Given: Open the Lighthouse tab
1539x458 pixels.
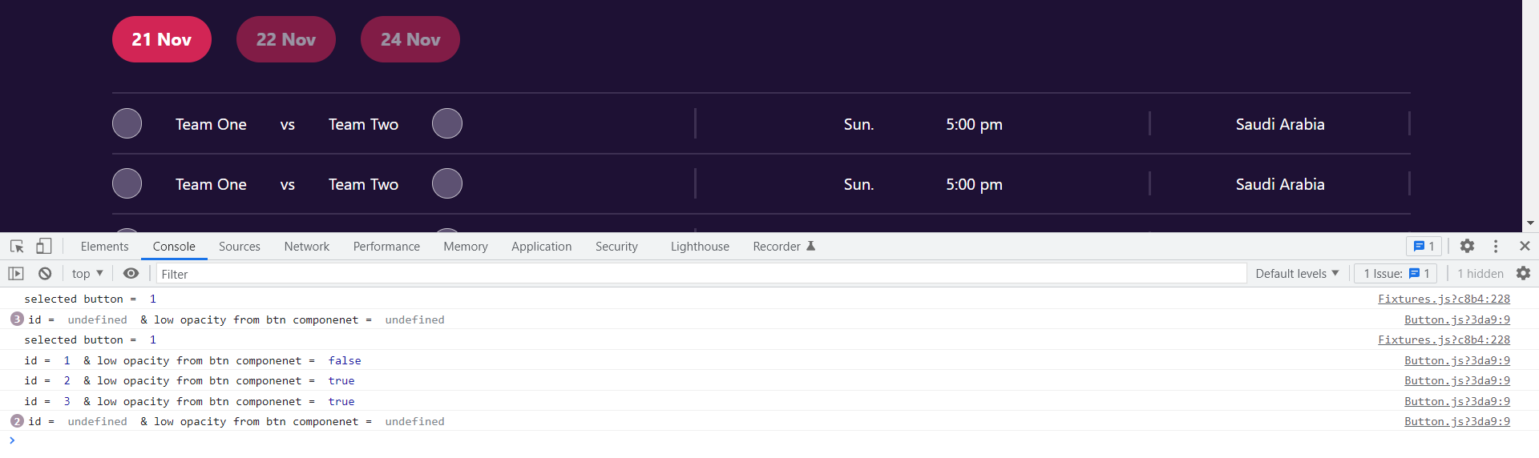Looking at the screenshot, I should point(700,247).
